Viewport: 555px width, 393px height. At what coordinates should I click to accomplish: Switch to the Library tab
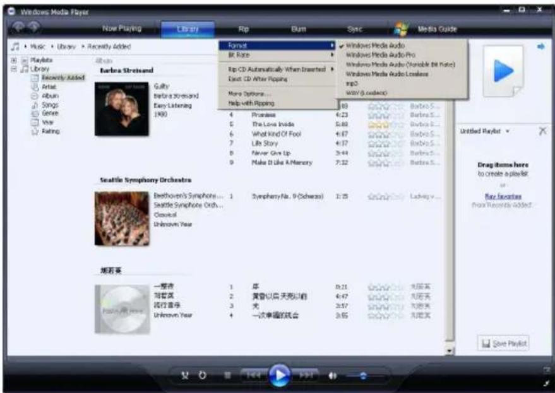pos(188,29)
